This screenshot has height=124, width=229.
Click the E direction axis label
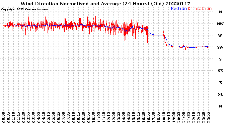click(x=220, y=83)
